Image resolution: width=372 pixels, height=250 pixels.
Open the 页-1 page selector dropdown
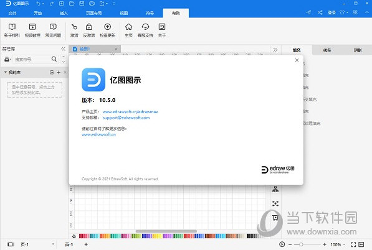pos(53,244)
